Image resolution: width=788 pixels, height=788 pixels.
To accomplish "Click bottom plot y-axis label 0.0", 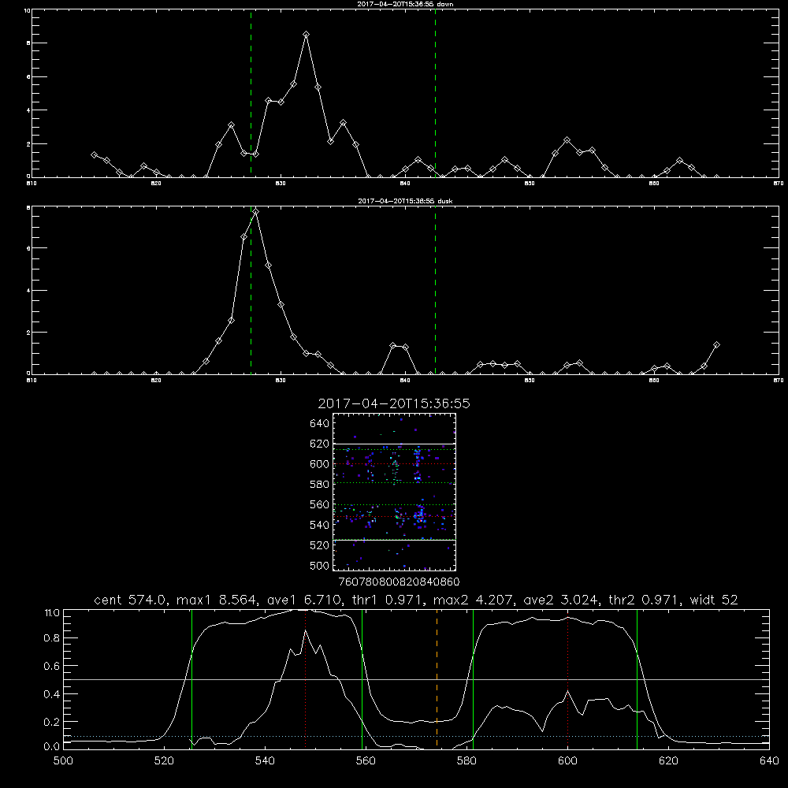I will tap(52, 747).
